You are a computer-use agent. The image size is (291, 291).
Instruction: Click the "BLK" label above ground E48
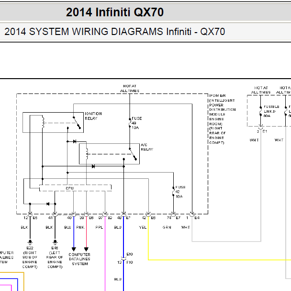(49, 227)
